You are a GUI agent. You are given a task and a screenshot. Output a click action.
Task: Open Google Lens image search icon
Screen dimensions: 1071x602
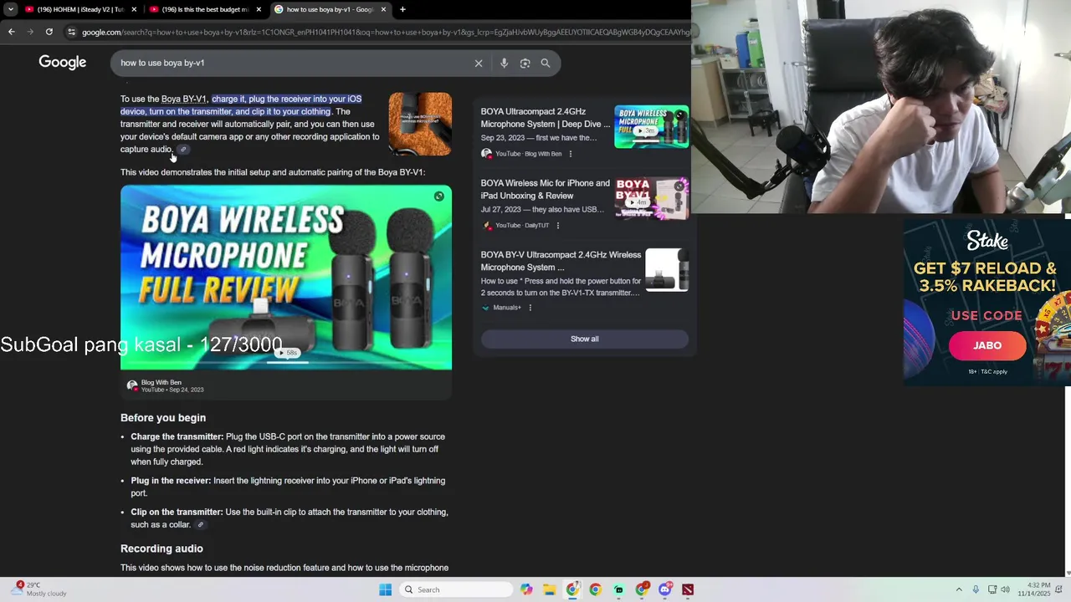[x=525, y=63]
